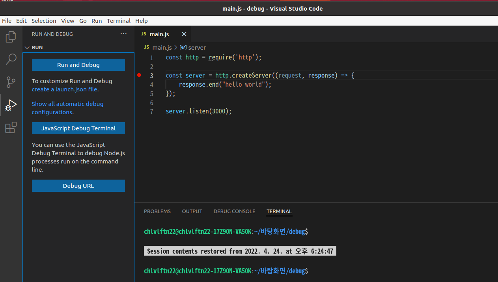
Task: Switch to the DEBUG CONSOLE tab
Action: point(235,211)
